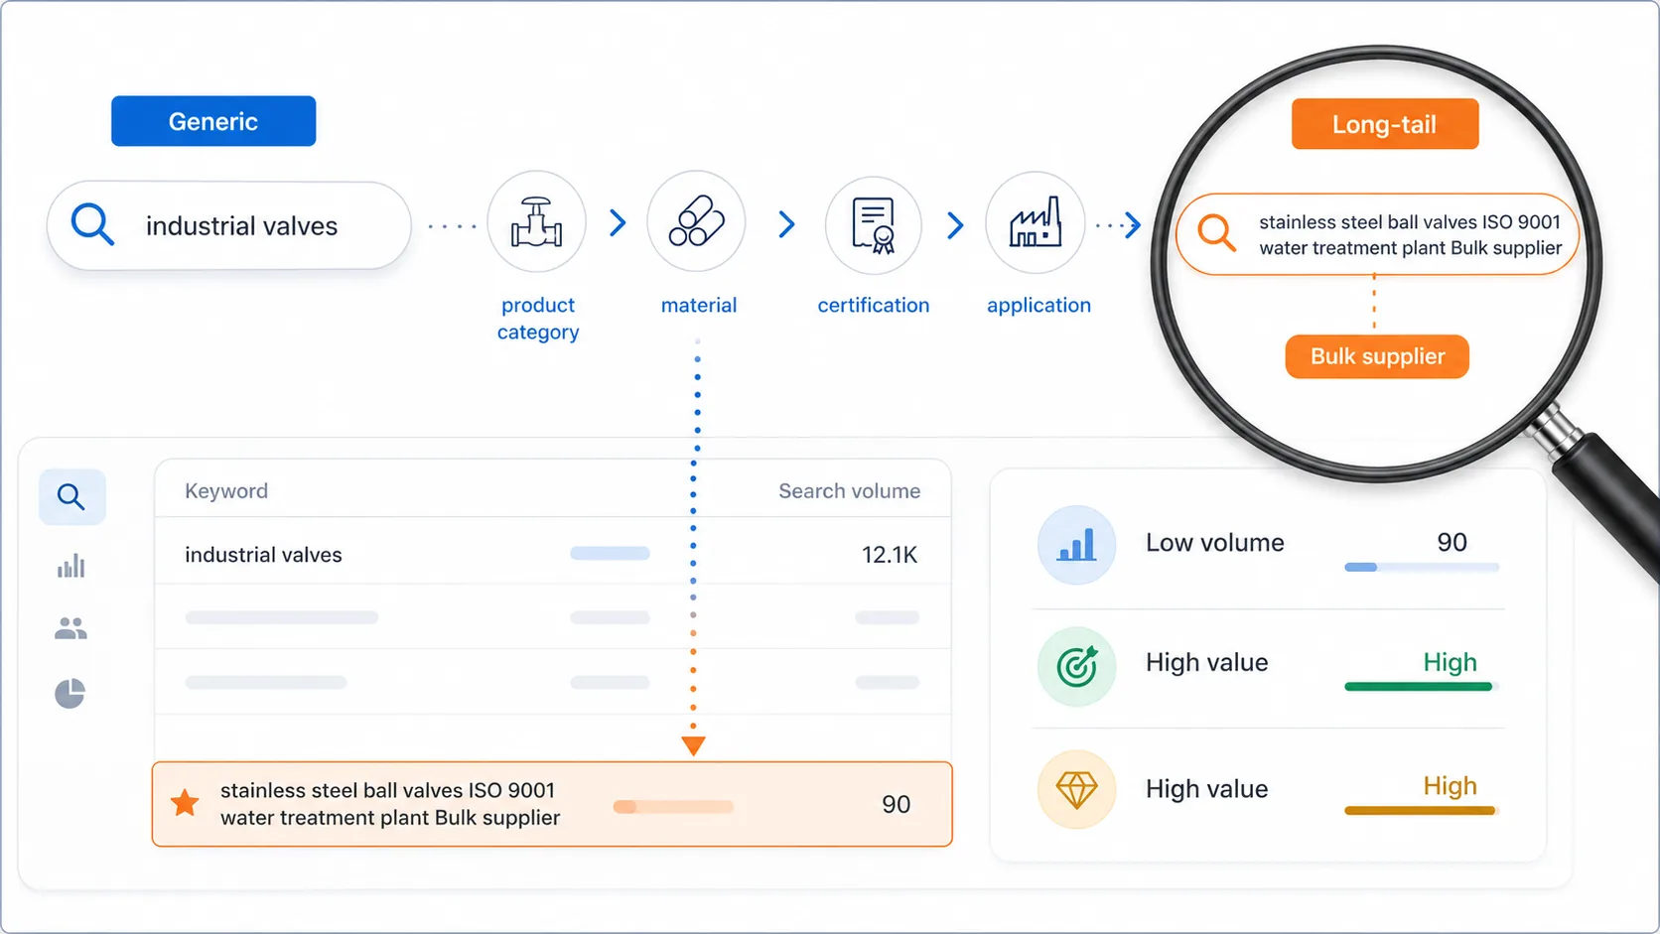Screen dimensions: 1660x934
Task: Click the green target High value icon
Action: click(x=1076, y=667)
